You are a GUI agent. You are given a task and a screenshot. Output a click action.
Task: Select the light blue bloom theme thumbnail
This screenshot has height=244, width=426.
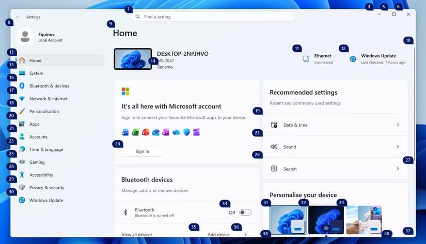pyautogui.click(x=288, y=220)
